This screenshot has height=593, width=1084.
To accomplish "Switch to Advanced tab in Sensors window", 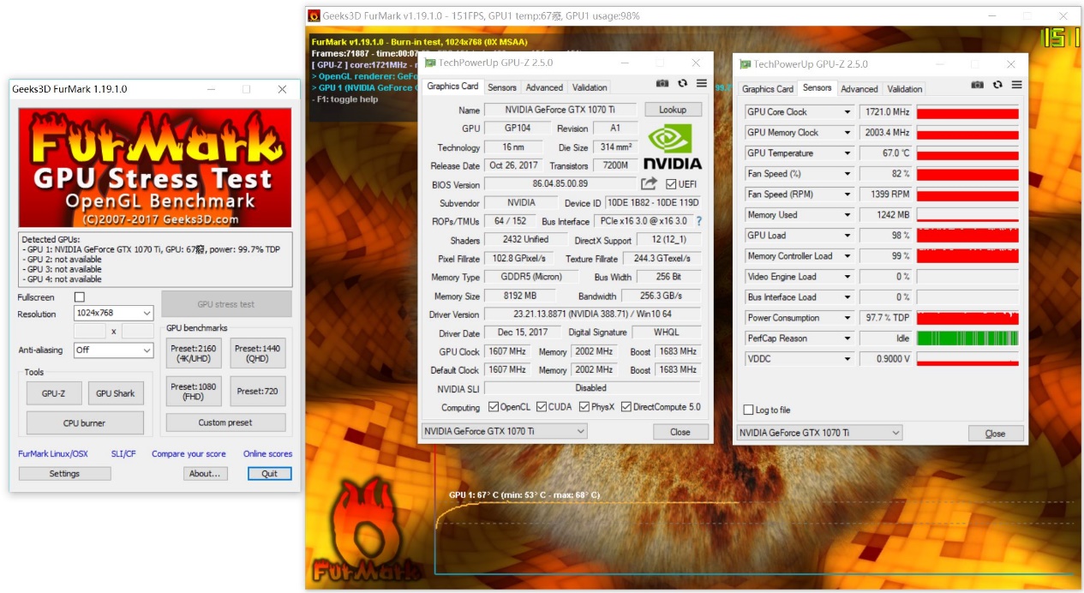I will coord(859,89).
